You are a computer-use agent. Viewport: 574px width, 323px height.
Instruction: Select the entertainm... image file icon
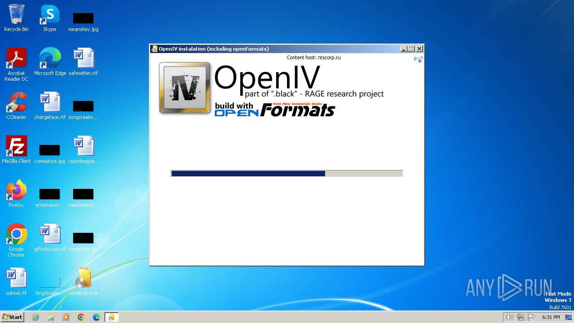[50, 197]
